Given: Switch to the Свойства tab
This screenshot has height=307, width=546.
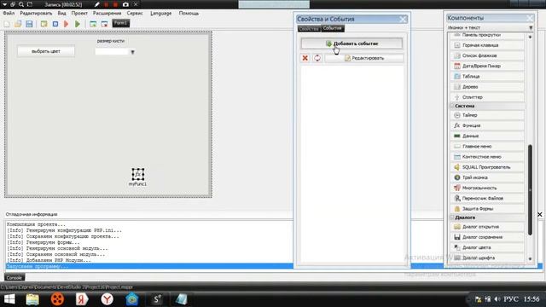Looking at the screenshot, I should [309, 28].
